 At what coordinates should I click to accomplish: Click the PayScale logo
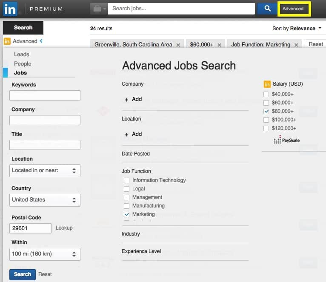click(287, 140)
